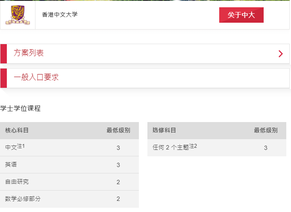Open the 注2 footnote next to 任何 2 个主题
The height and width of the screenshot is (212, 291).
coord(193,146)
